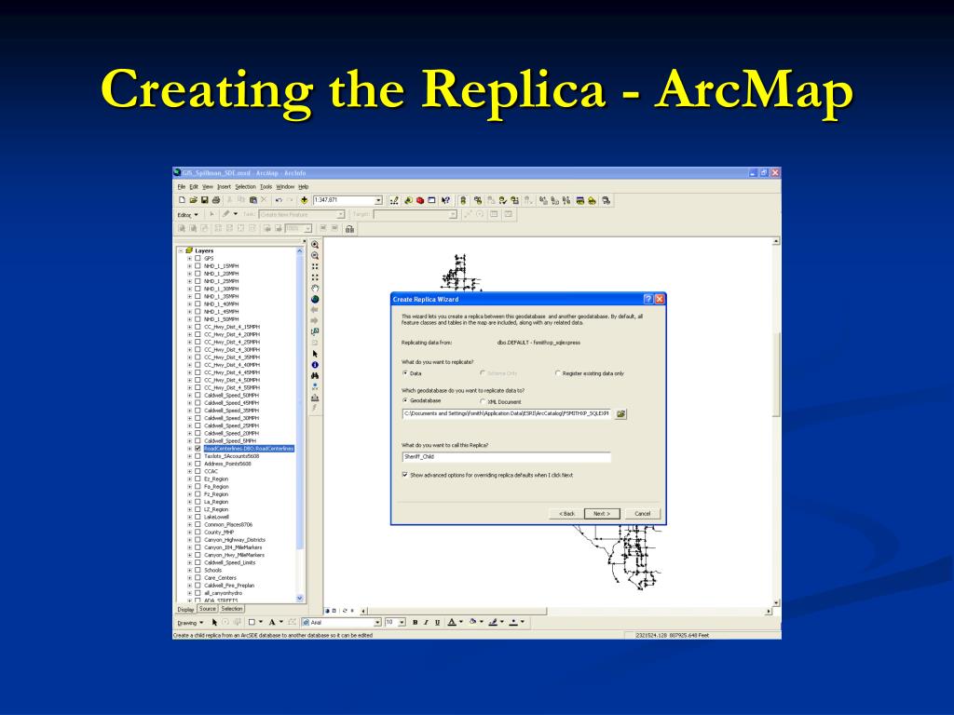Select the Find binoculars tool

point(315,376)
